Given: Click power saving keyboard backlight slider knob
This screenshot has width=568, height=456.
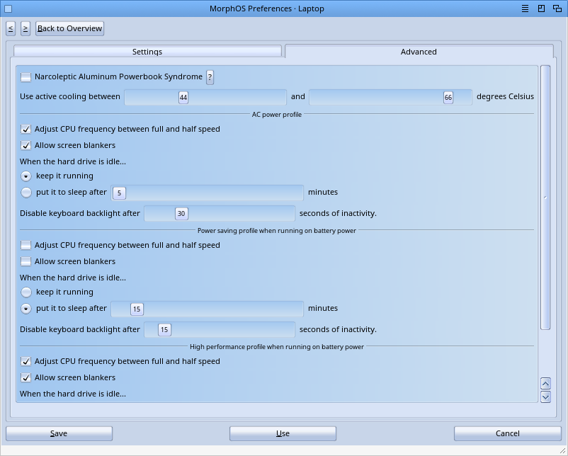Looking at the screenshot, I should click(x=164, y=330).
